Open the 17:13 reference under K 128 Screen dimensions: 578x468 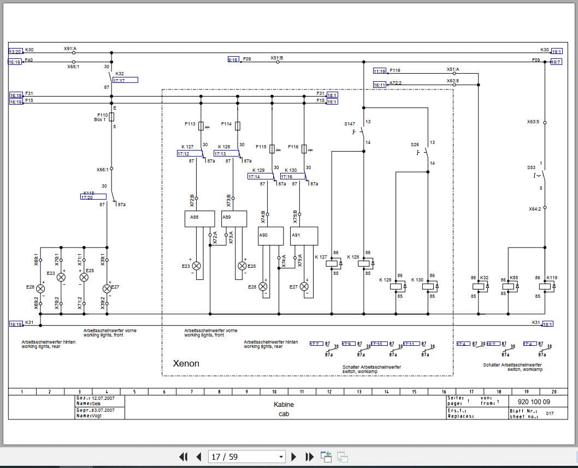pos(226,154)
